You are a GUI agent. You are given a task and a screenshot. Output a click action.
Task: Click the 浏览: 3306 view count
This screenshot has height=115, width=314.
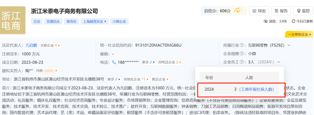click(278, 21)
